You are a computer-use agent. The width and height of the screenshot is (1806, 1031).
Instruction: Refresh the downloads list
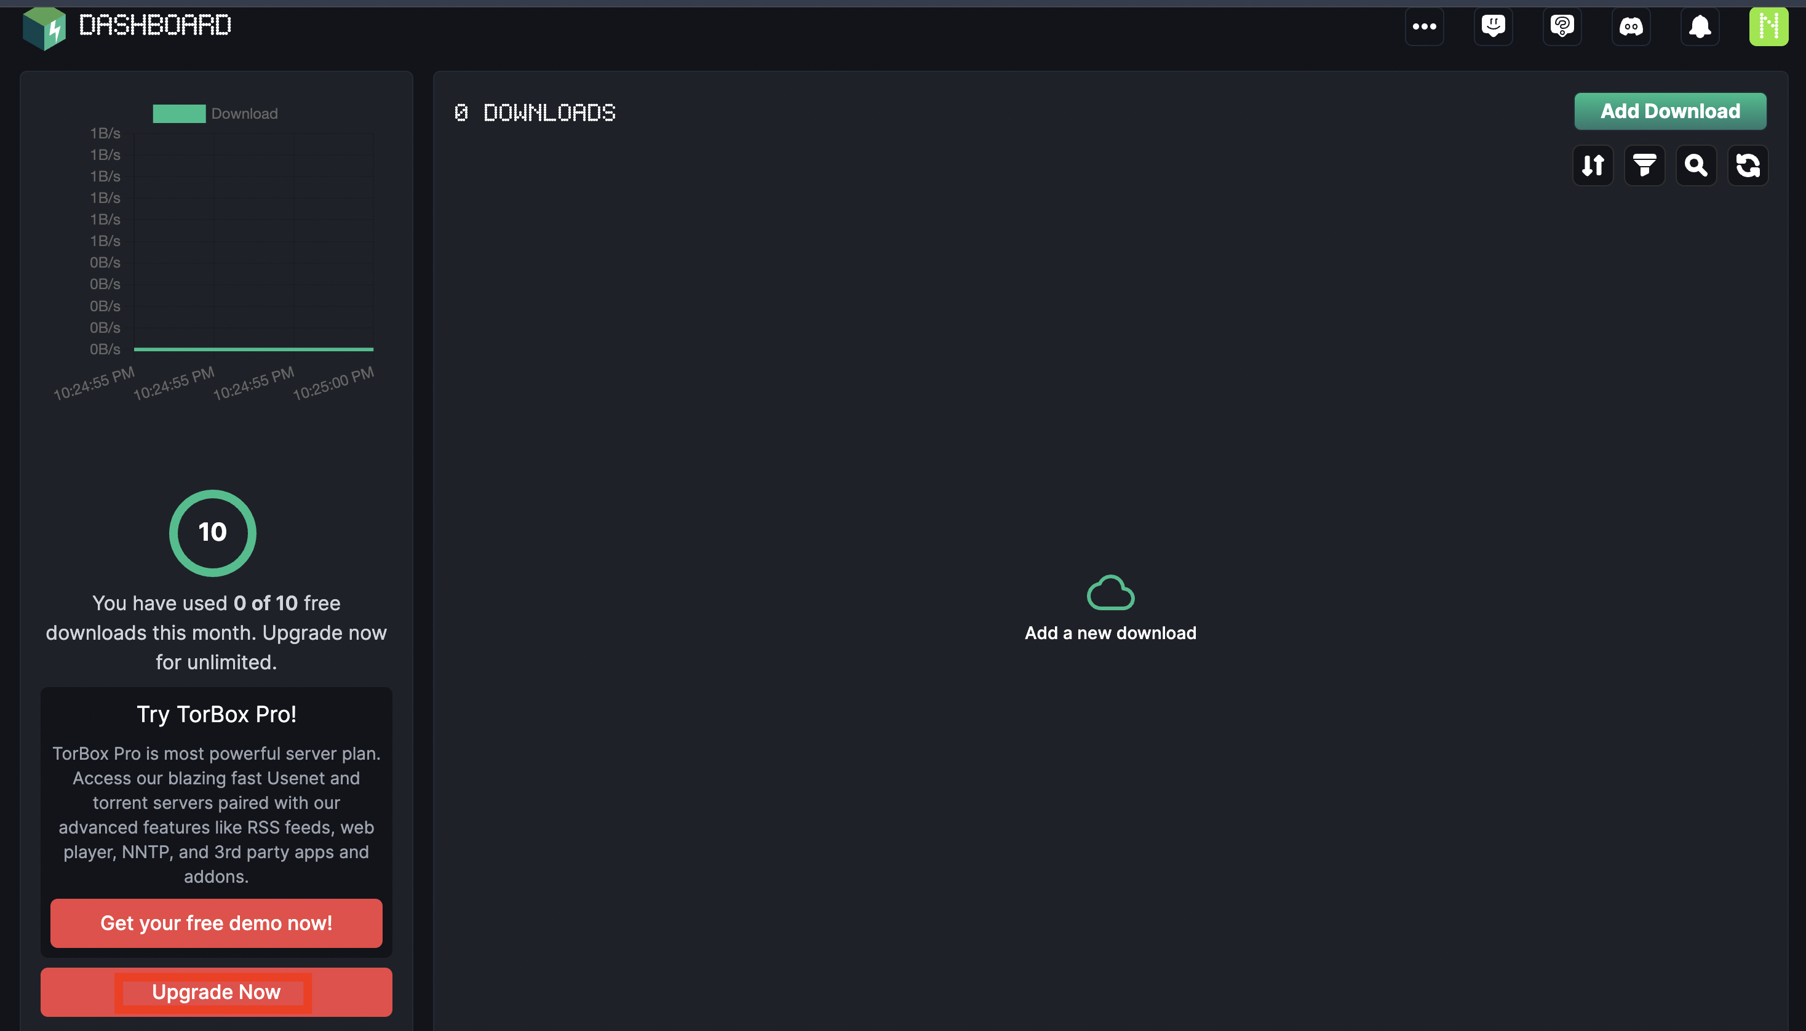[1748, 165]
